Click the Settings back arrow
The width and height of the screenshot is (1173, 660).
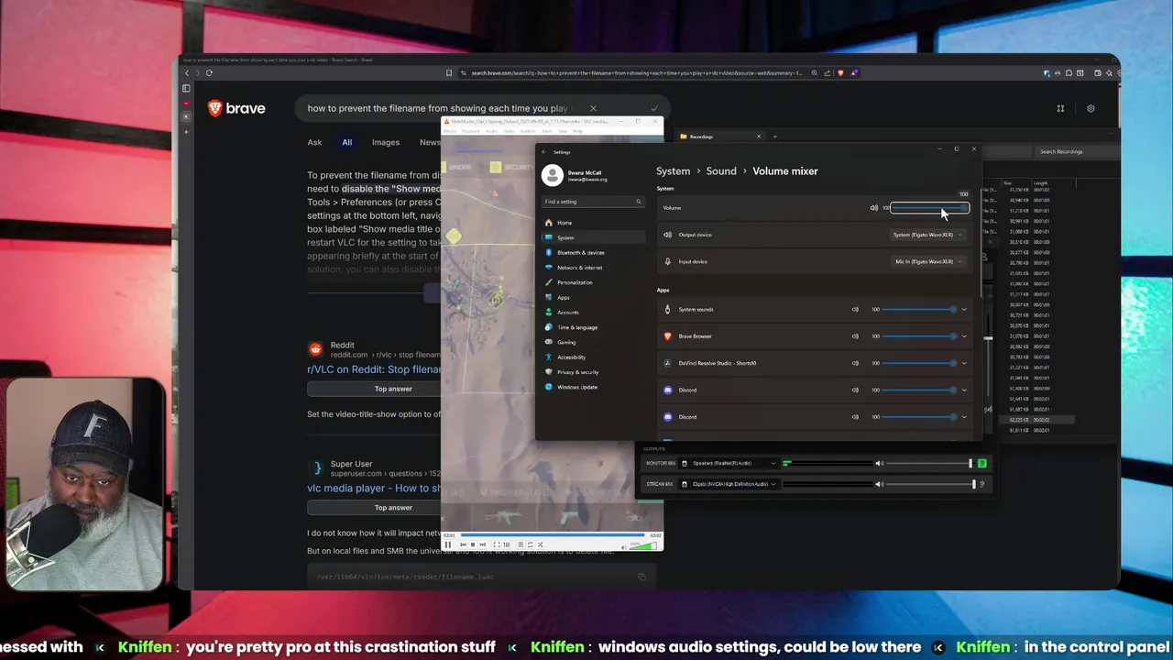(543, 152)
